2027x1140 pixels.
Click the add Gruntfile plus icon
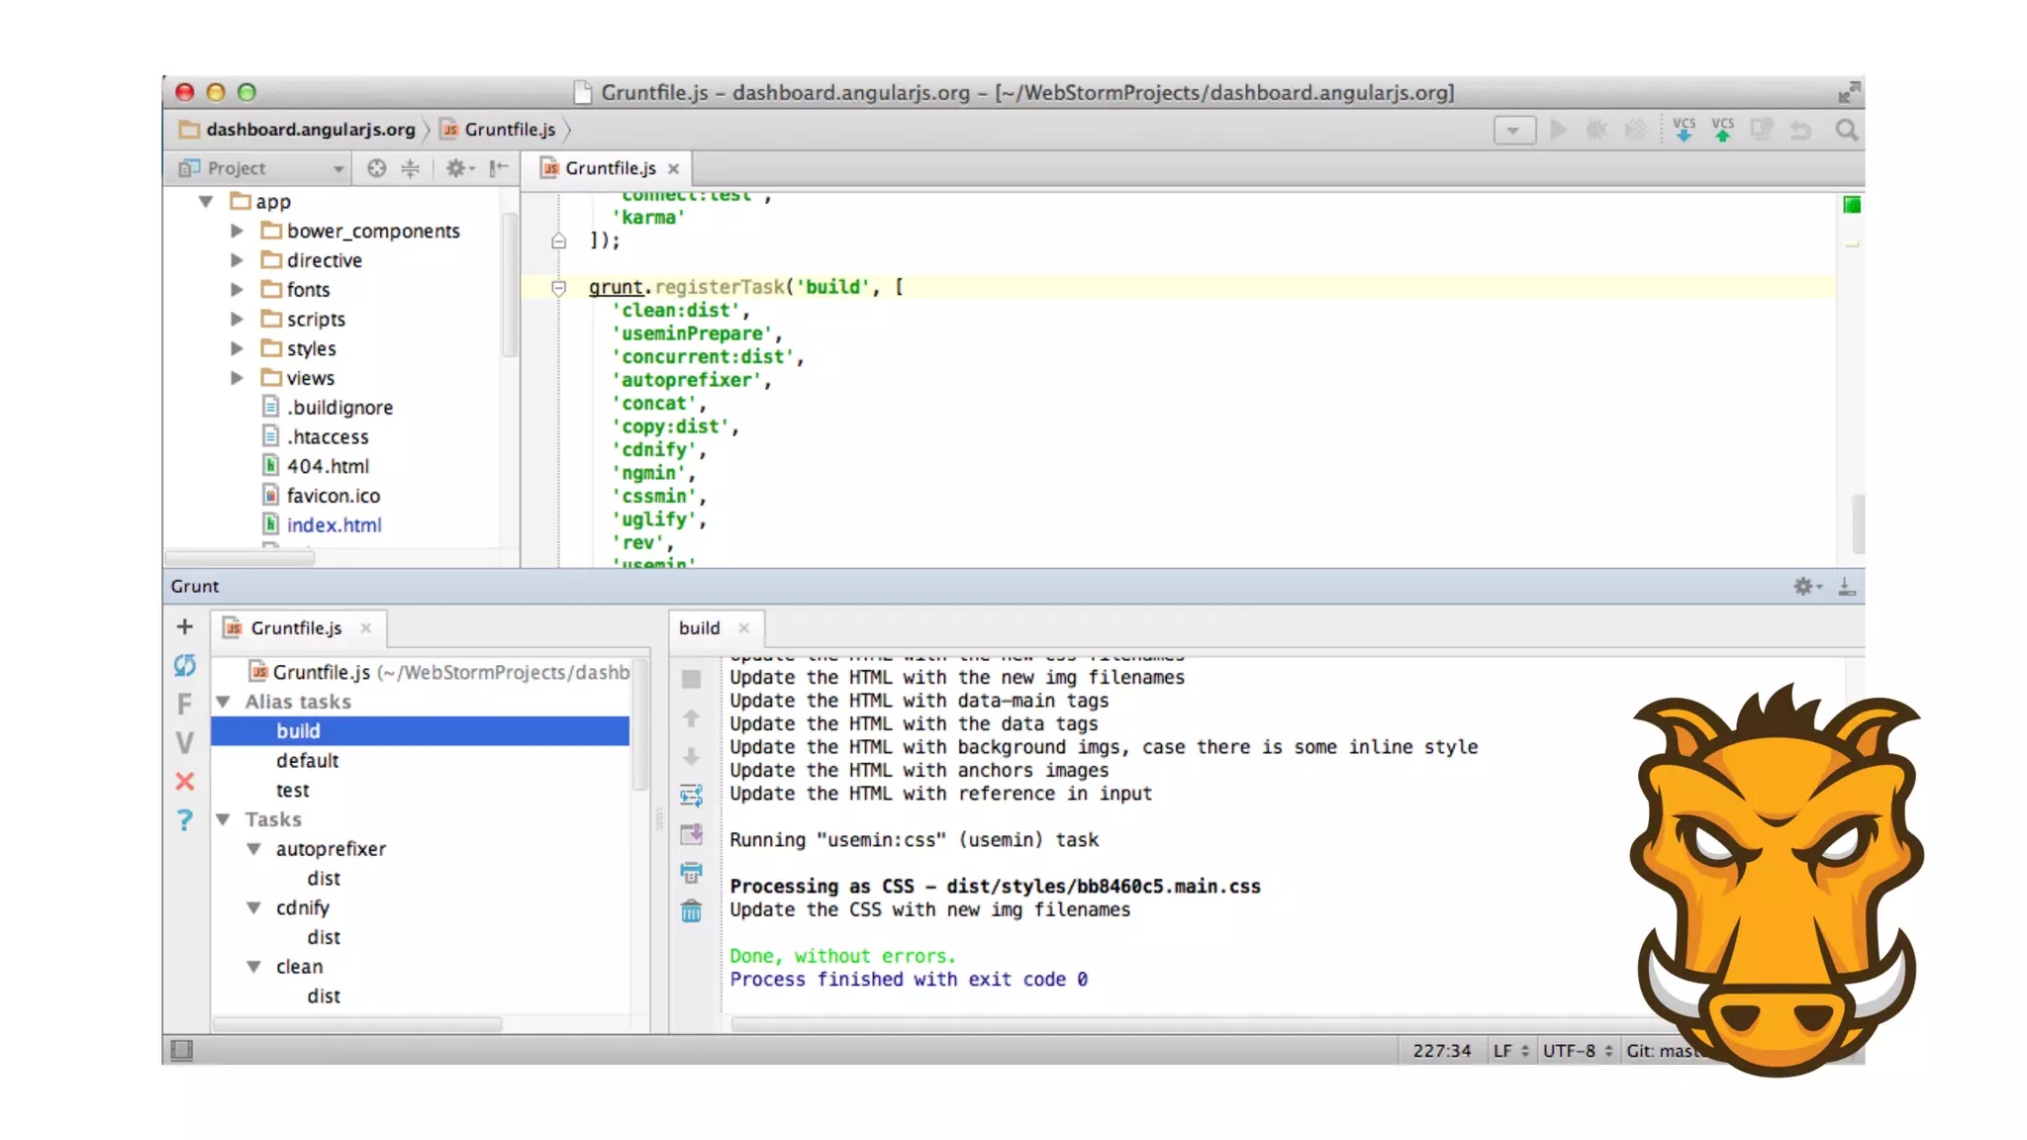click(x=185, y=626)
